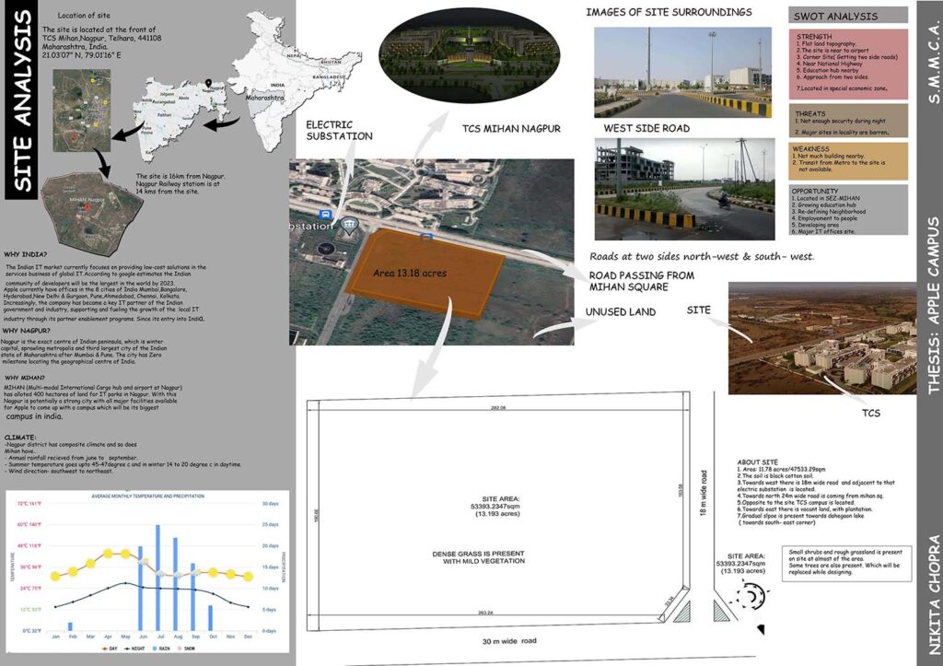Screen dimensions: 943x666
Task: Click the May sun marker on climate chart
Action: pyautogui.click(x=125, y=554)
